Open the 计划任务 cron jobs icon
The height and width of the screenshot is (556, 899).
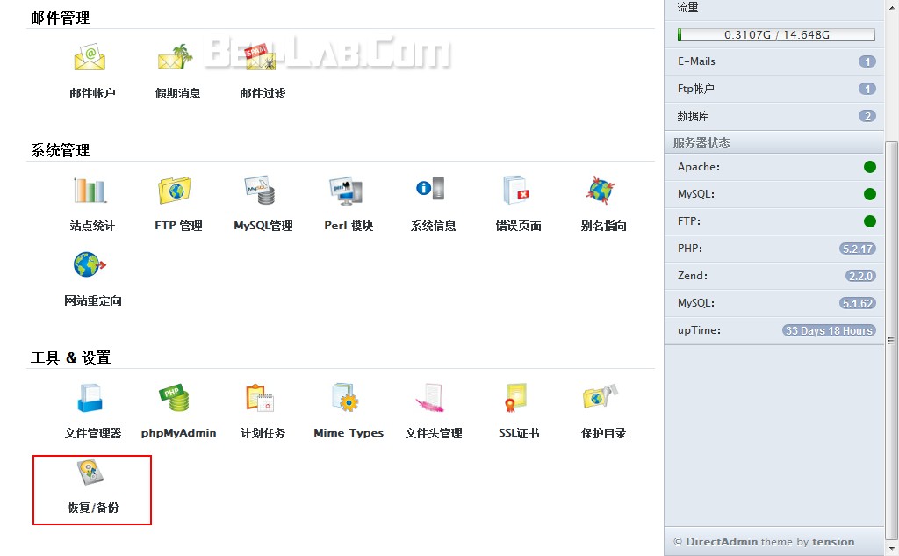[x=260, y=398]
